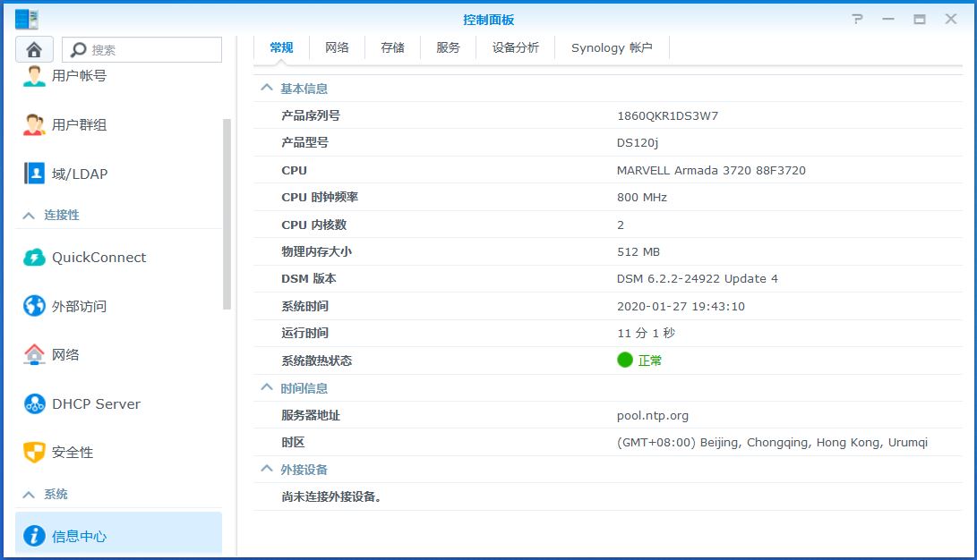Click the CPU 时钟频率 label
977x560 pixels.
click(320, 197)
